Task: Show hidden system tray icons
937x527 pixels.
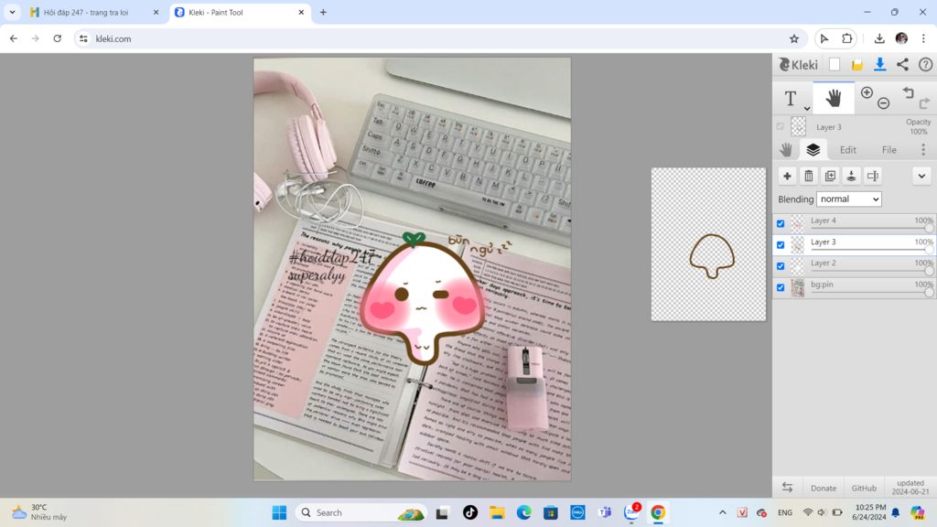Action: (723, 512)
